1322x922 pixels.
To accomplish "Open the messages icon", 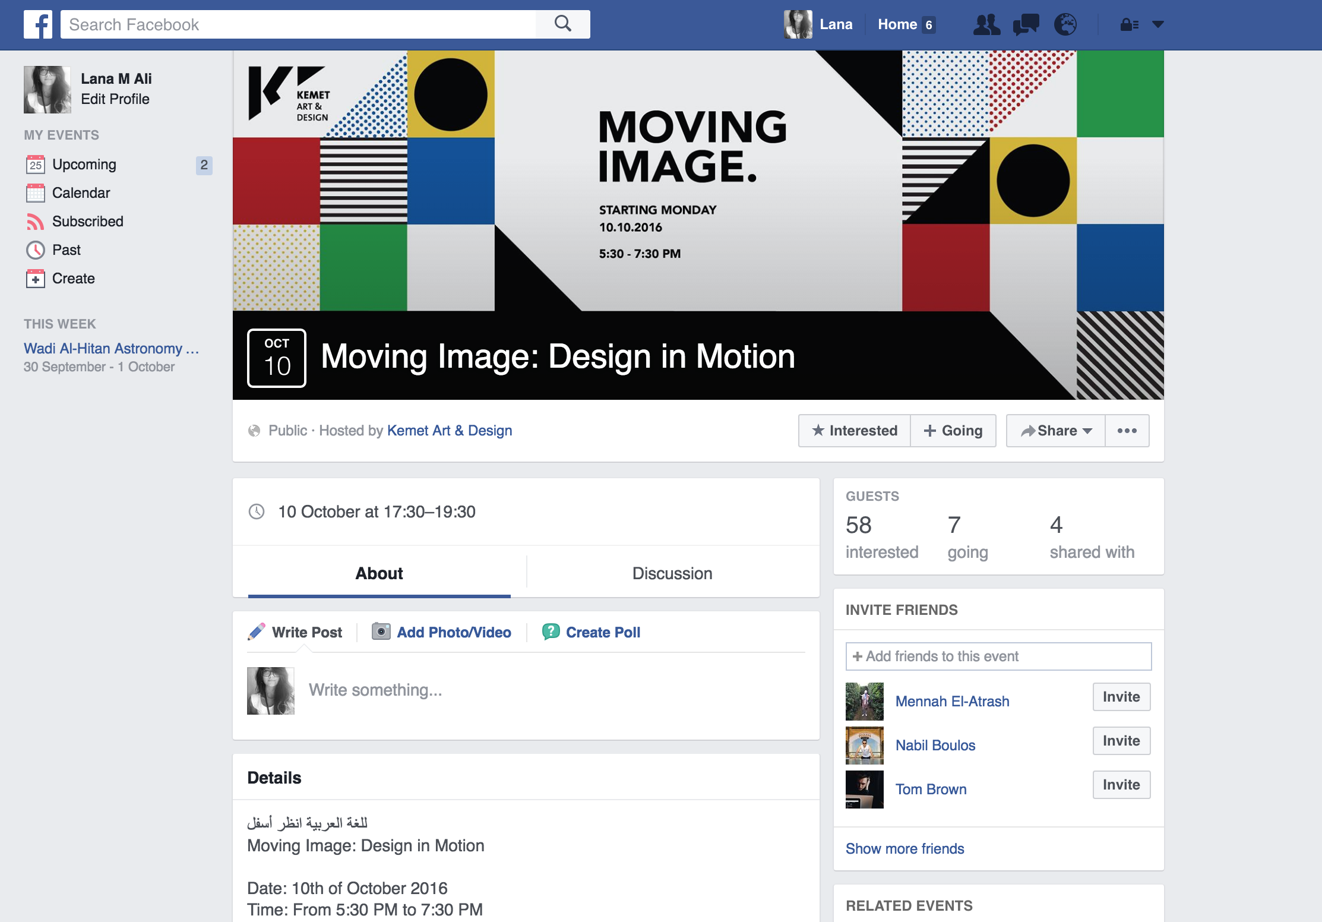I will 1026,24.
